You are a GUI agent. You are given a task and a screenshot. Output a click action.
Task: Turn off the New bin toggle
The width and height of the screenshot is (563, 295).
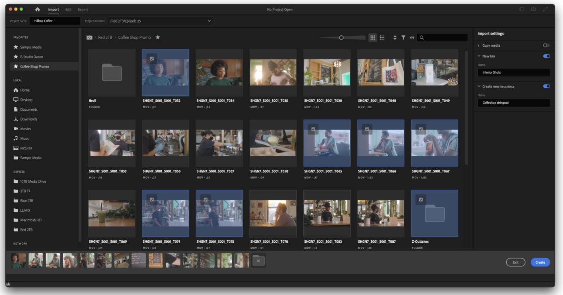pos(546,56)
